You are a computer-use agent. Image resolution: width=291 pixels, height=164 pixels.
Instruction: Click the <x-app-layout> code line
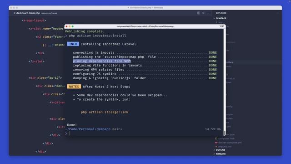pyautogui.click(x=34, y=20)
